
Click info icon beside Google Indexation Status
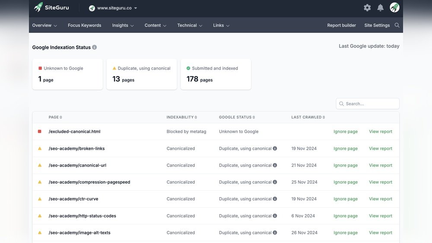click(95, 47)
